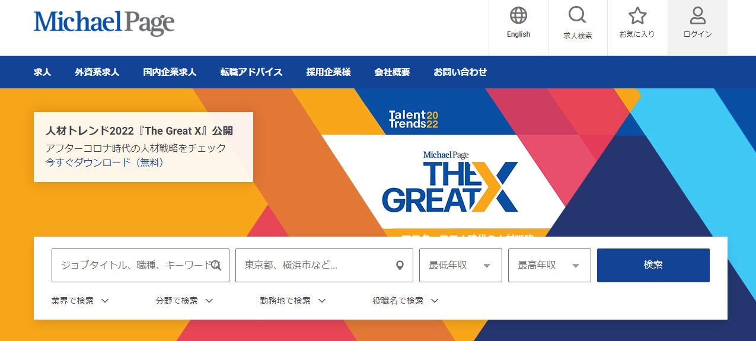Expand 役職名で検索 options
Screen dimensions: 756x341
point(406,301)
